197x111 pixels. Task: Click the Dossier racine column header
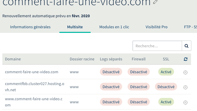(82, 59)
